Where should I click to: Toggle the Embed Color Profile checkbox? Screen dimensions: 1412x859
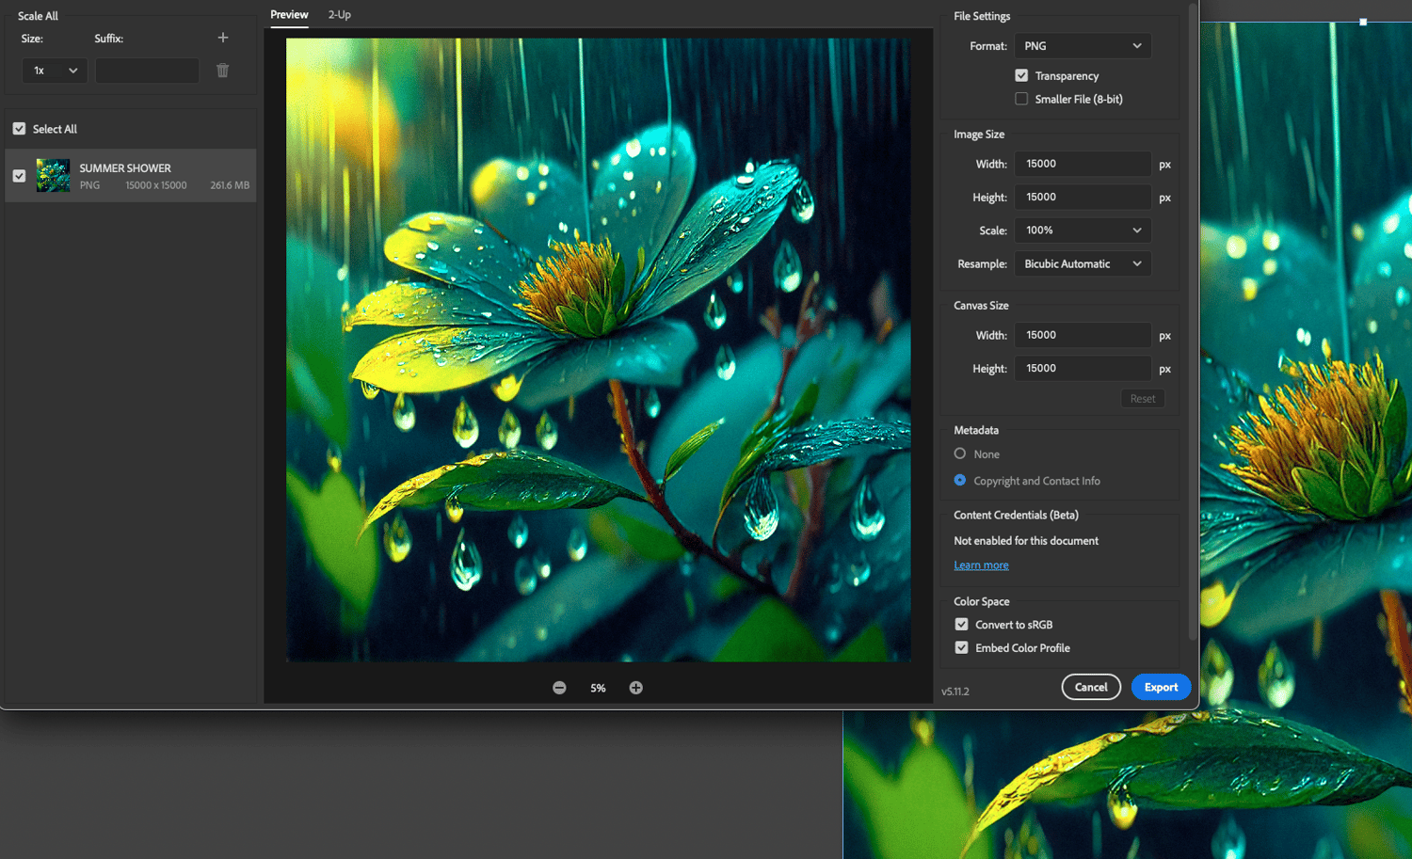pyautogui.click(x=961, y=648)
